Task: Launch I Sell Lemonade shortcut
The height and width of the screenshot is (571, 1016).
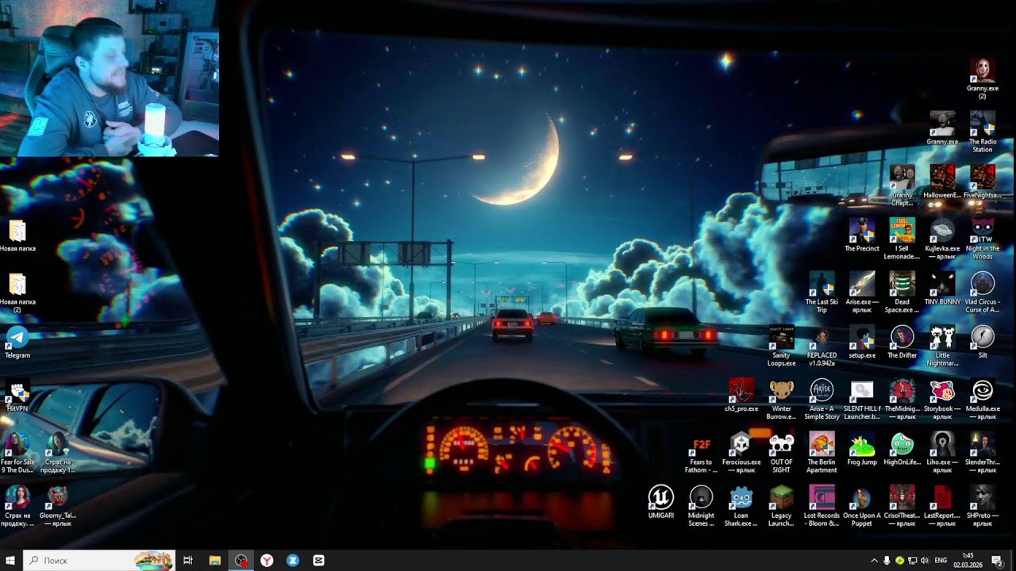Action: pyautogui.click(x=902, y=239)
